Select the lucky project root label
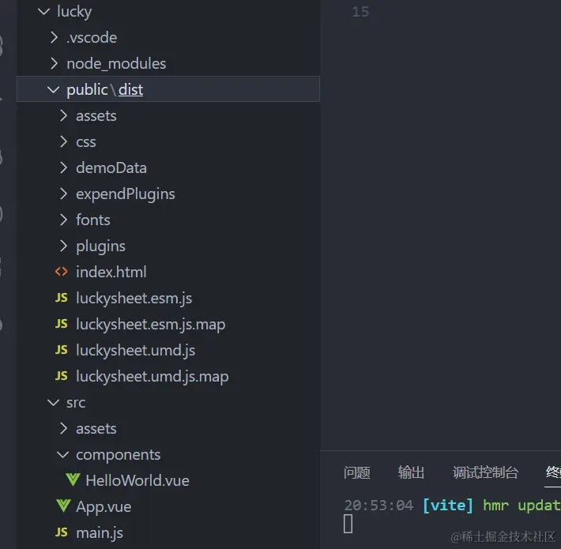 74,12
